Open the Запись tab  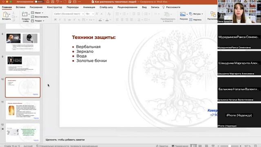[155, 7]
